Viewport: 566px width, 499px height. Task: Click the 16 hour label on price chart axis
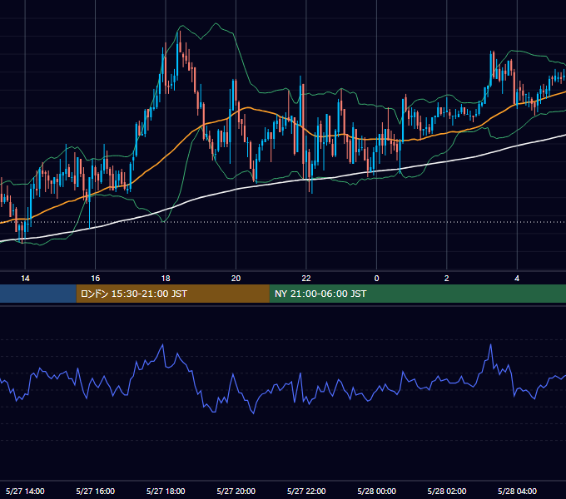[x=95, y=279]
